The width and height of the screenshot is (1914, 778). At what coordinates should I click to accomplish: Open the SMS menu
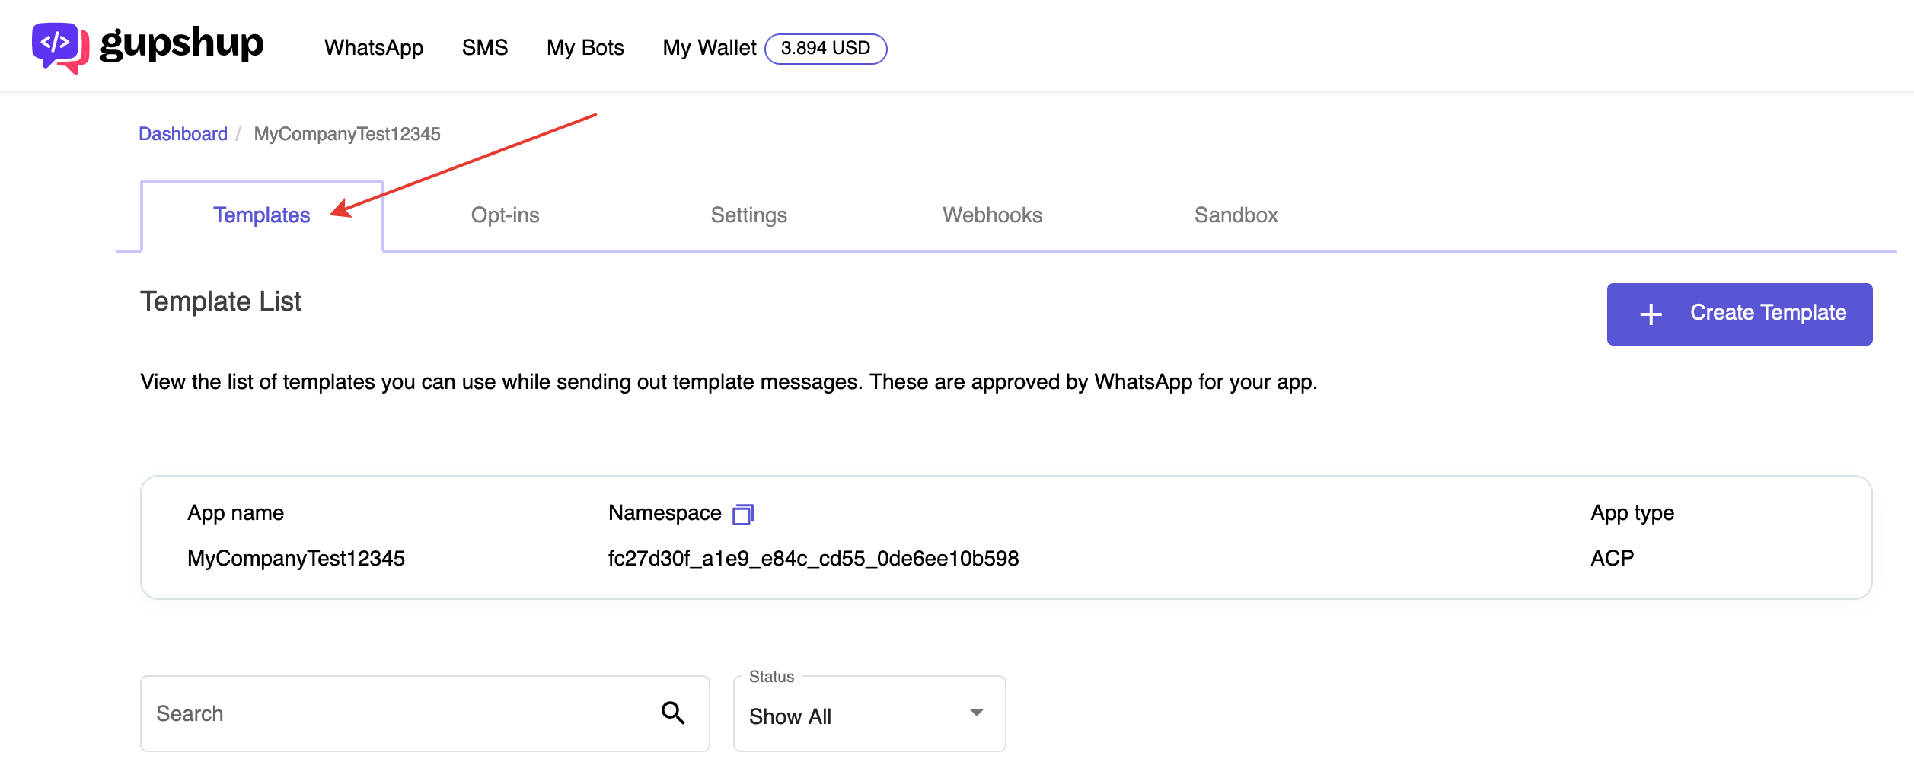(x=484, y=47)
